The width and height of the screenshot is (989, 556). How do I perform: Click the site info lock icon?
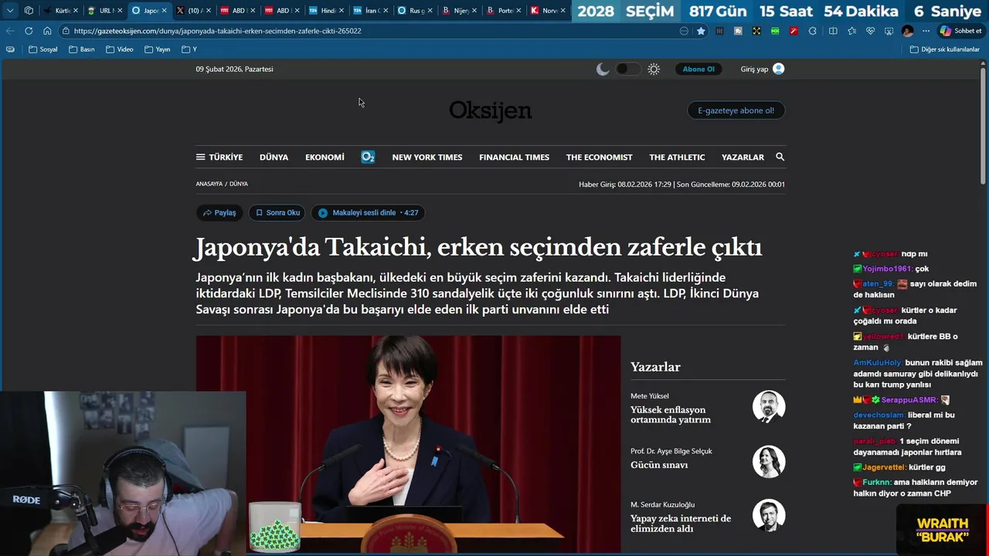point(66,31)
